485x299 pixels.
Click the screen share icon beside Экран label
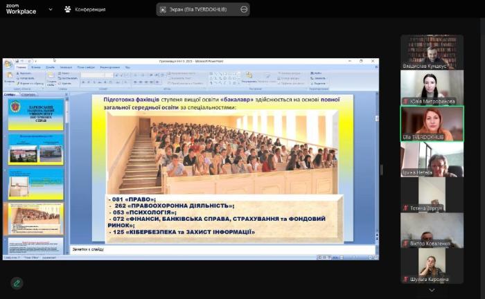(162, 10)
